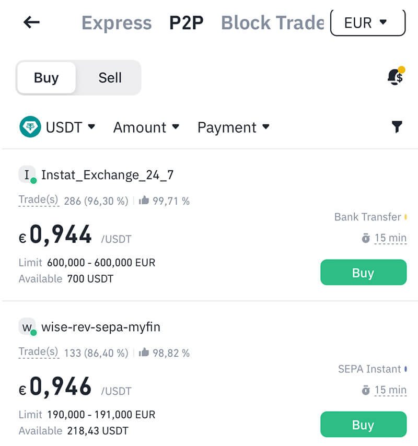Open the USDT coin selector dropdown
This screenshot has height=446, width=418.
tap(71, 127)
